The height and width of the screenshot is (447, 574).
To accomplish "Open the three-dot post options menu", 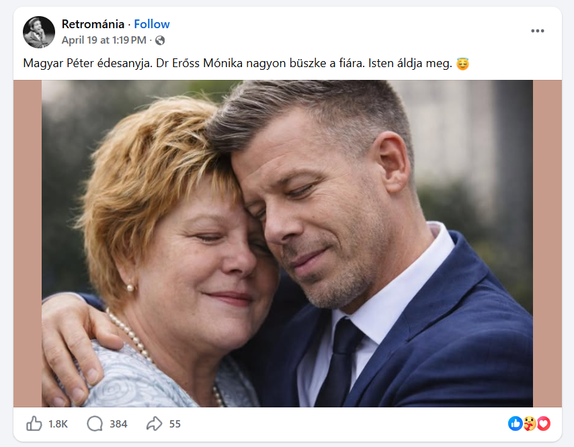I will coord(537,31).
